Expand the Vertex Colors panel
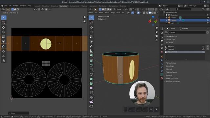The height and width of the screenshot is (118, 210). 171,63
